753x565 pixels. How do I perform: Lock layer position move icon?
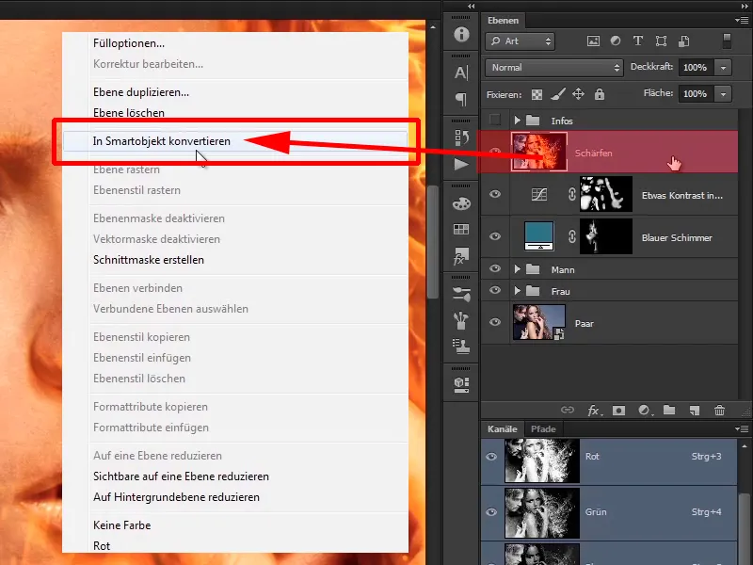(578, 94)
